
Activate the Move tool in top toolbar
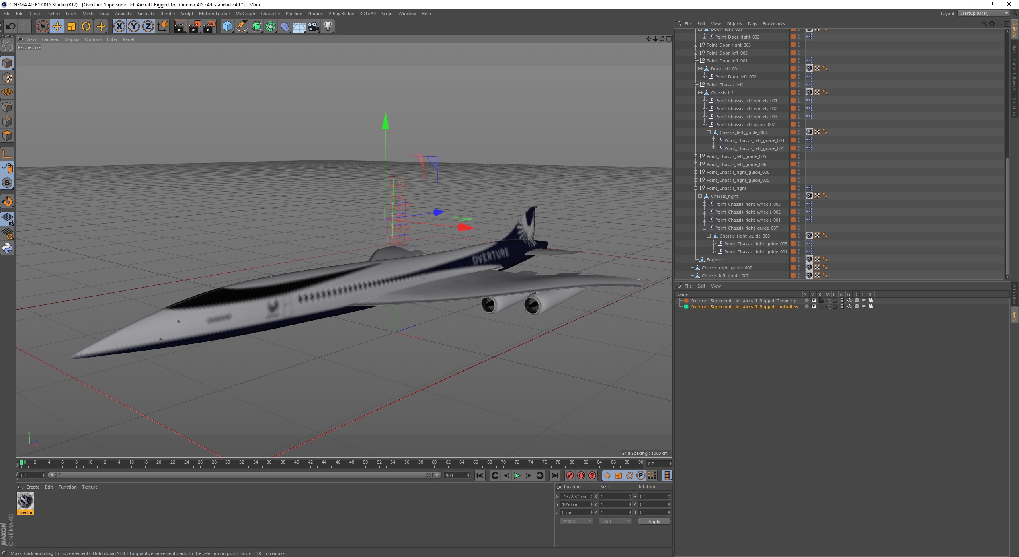57,27
